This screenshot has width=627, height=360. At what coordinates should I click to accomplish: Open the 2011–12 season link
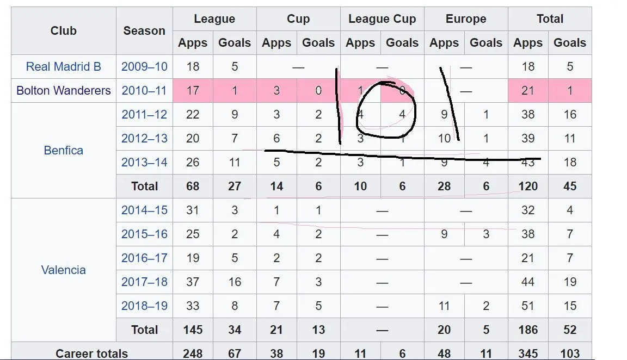[144, 115]
